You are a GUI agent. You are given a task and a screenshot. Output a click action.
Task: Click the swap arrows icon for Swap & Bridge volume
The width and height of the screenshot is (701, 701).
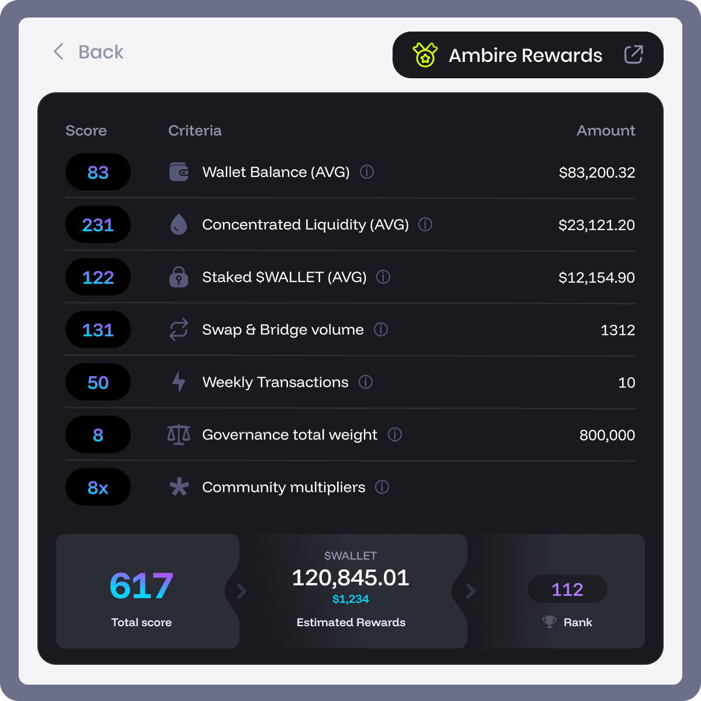[x=179, y=329]
